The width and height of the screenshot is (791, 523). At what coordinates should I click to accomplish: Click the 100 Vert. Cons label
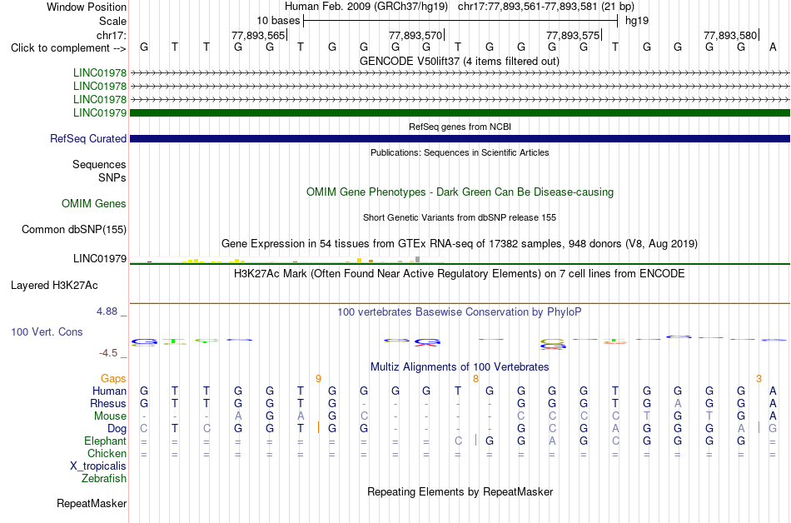click(x=47, y=331)
